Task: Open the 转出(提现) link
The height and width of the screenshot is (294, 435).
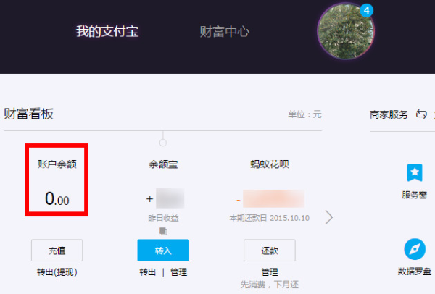Action: click(57, 272)
